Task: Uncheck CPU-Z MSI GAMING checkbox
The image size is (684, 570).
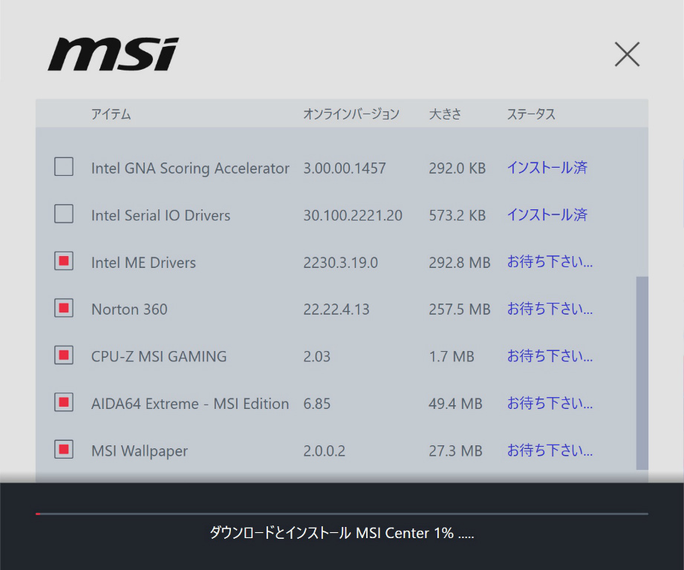Action: pyautogui.click(x=64, y=356)
